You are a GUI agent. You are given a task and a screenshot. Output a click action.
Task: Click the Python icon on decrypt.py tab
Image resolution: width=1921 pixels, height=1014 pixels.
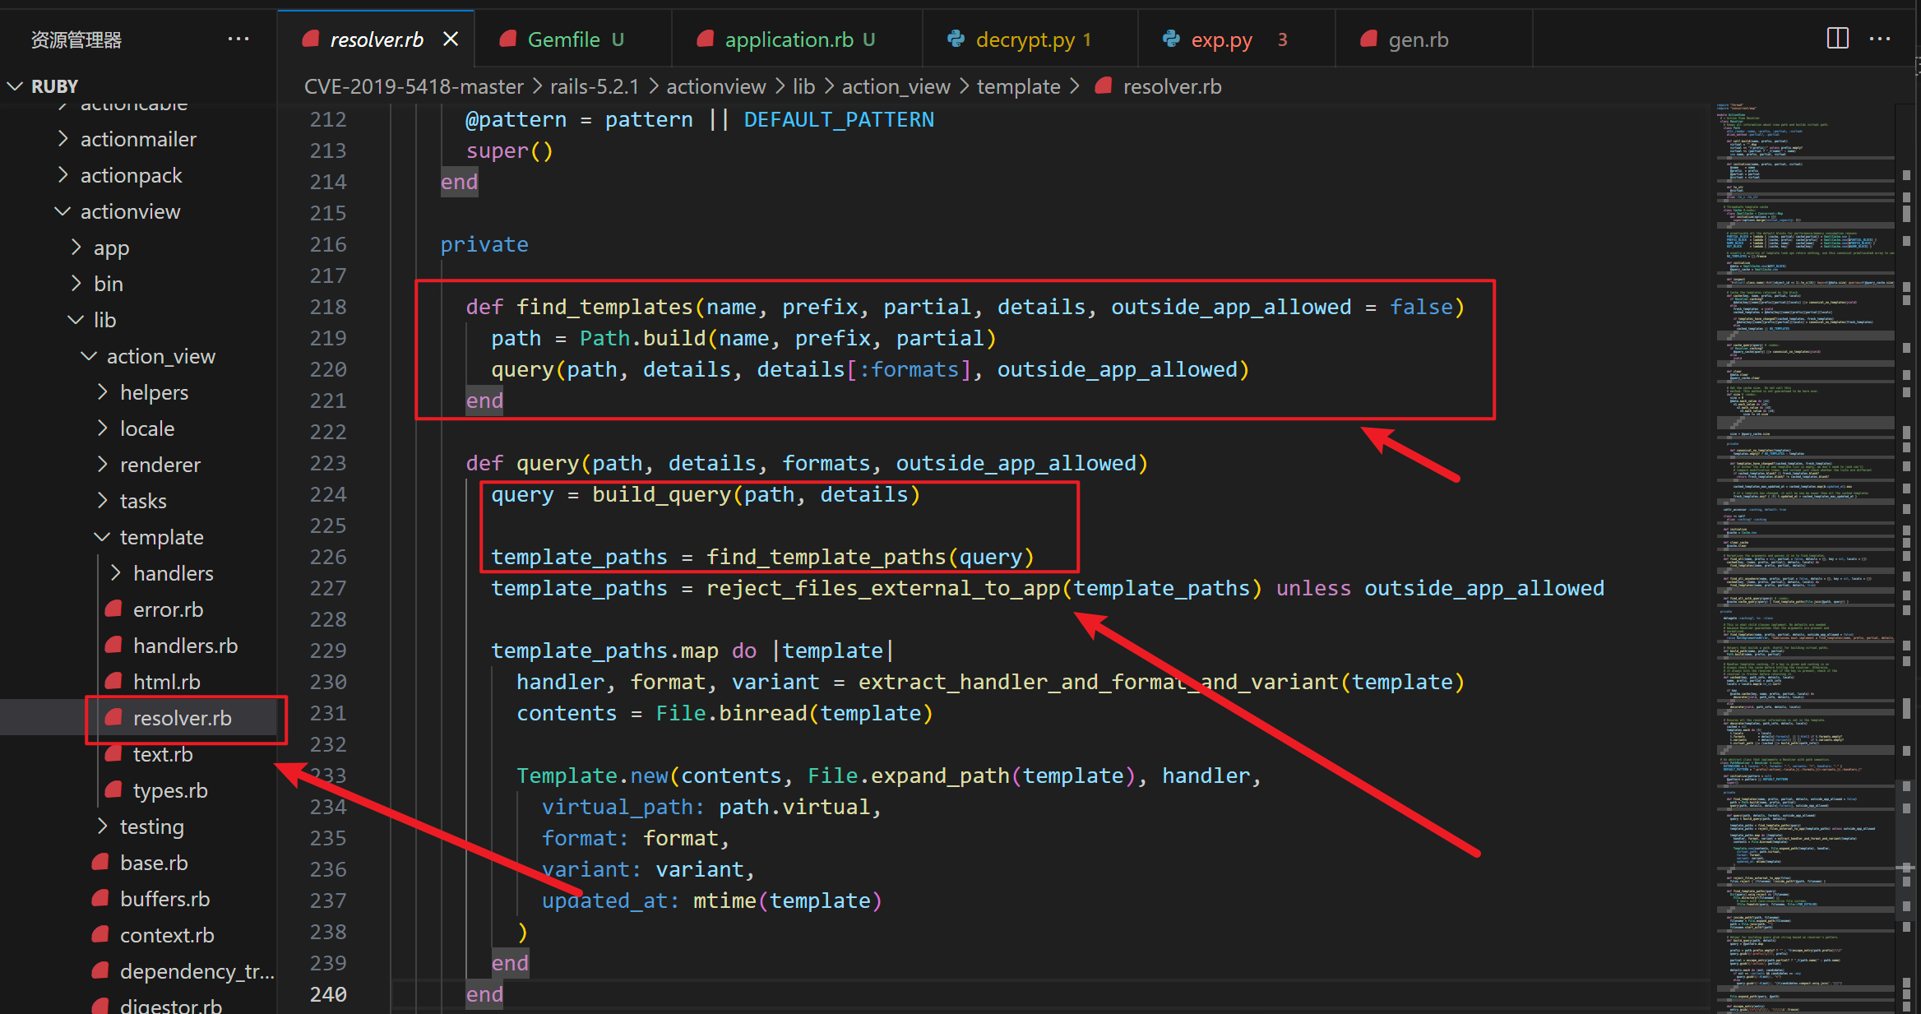956,39
